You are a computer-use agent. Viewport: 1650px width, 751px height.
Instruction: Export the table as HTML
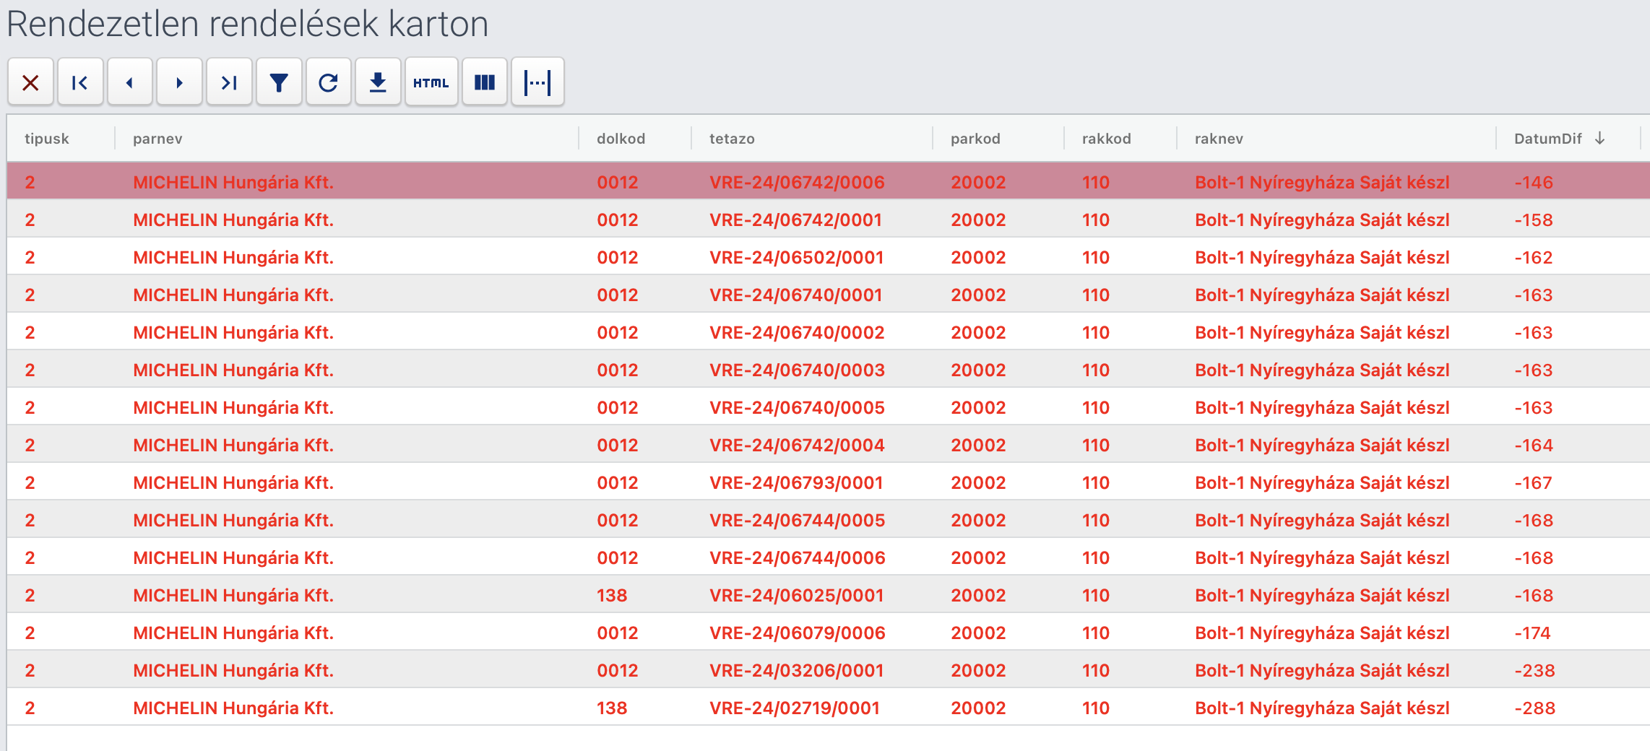click(x=431, y=82)
